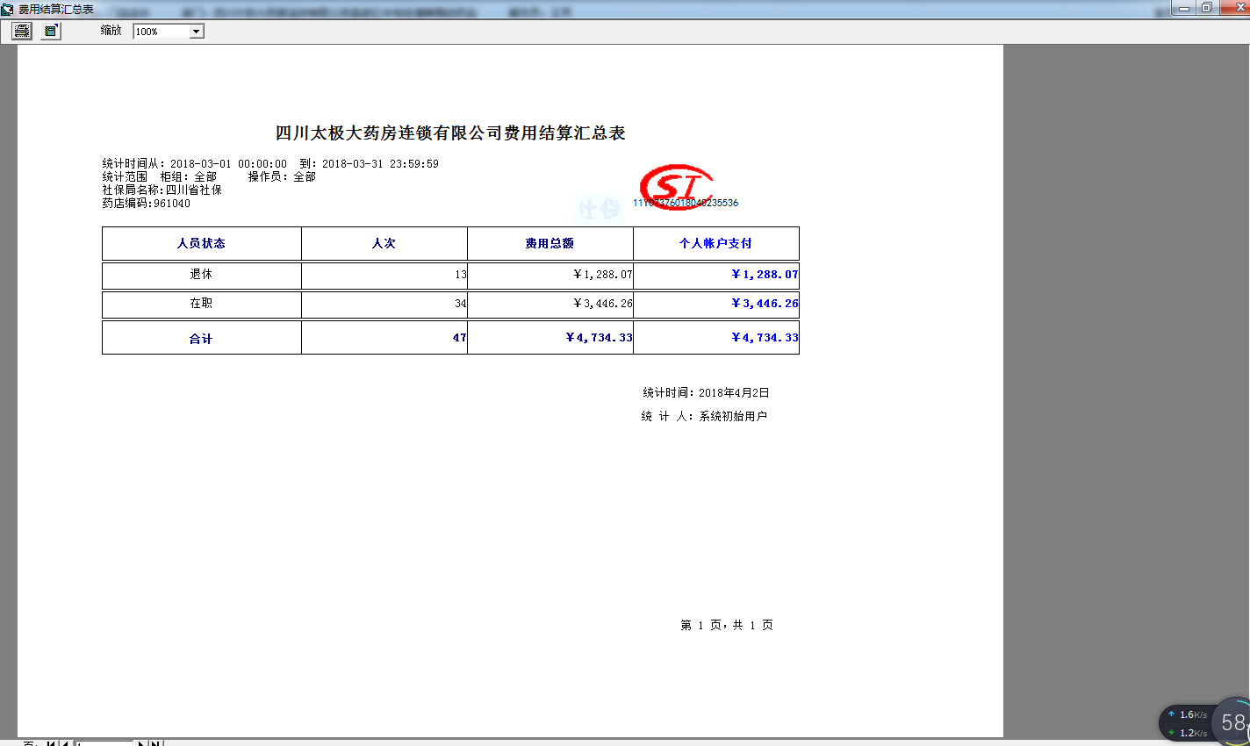Click the print report icon
This screenshot has width=1250, height=746.
22,31
